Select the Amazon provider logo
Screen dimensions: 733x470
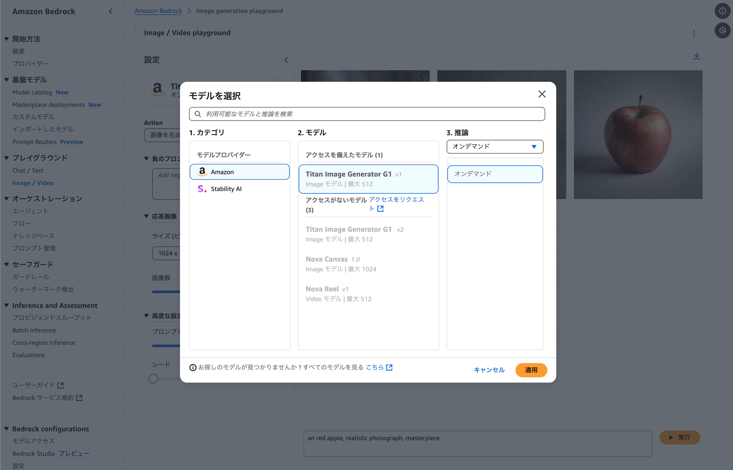coord(202,172)
